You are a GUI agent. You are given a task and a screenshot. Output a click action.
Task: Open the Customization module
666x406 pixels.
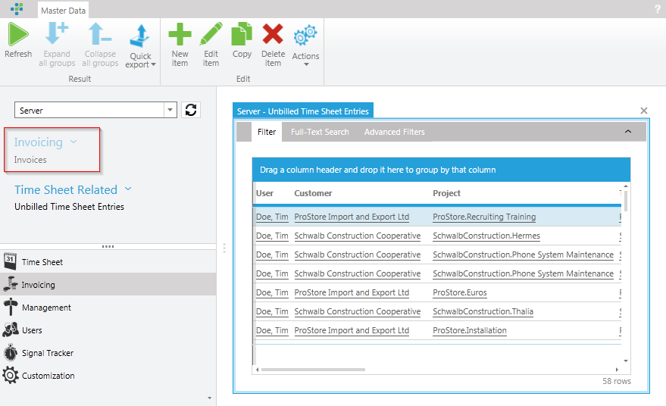tap(108, 376)
